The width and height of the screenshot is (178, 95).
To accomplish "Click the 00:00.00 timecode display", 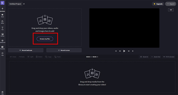I will click(92, 57).
